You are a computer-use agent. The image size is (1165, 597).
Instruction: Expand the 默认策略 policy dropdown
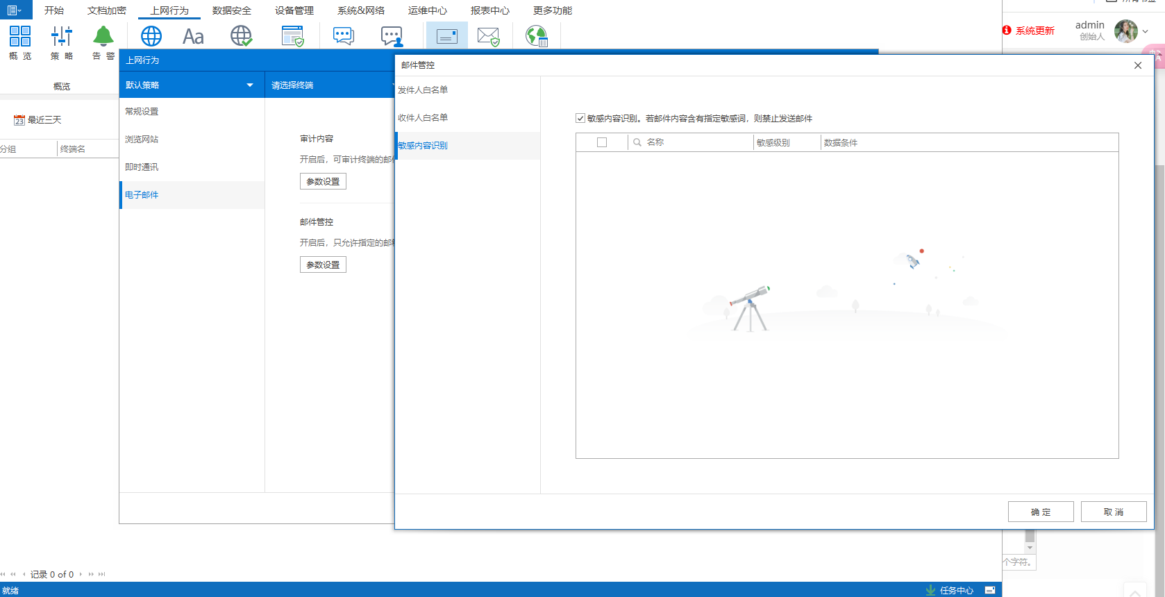(250, 85)
